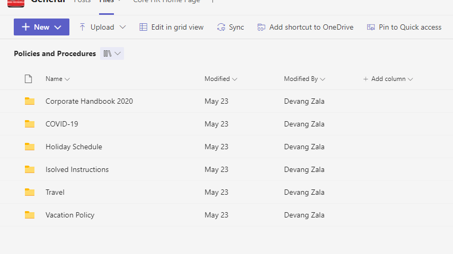Switch to the Files tab

pyautogui.click(x=106, y=2)
